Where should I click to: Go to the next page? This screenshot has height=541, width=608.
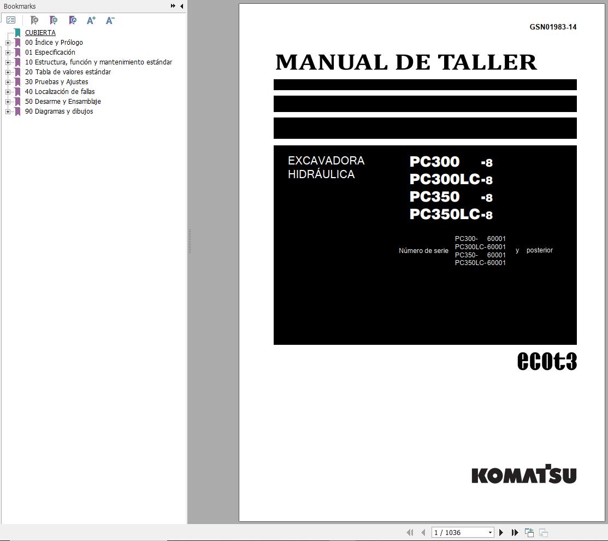[501, 532]
